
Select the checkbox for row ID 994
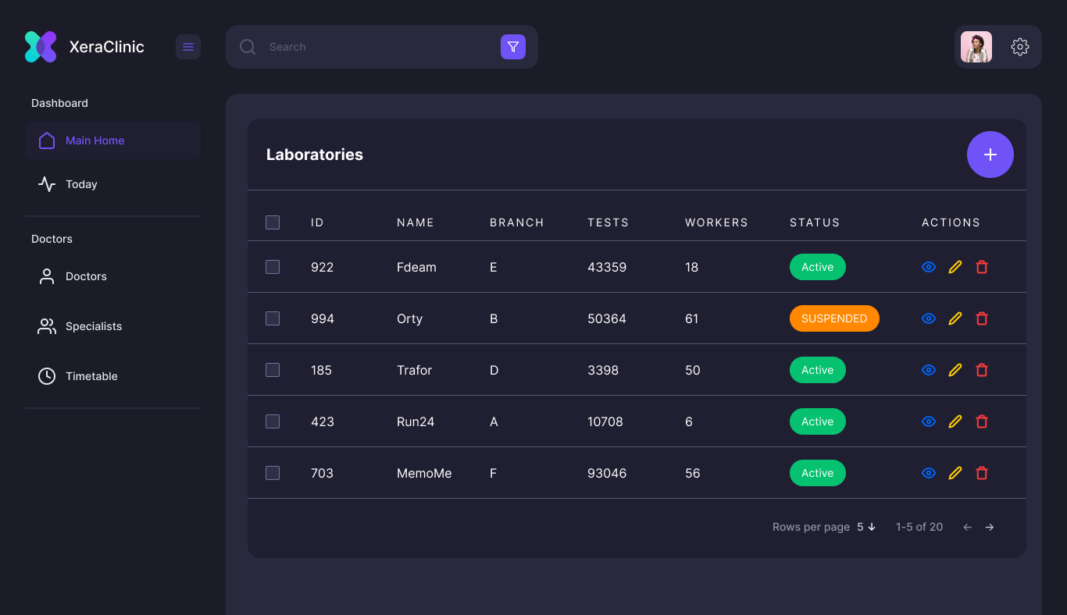click(273, 318)
